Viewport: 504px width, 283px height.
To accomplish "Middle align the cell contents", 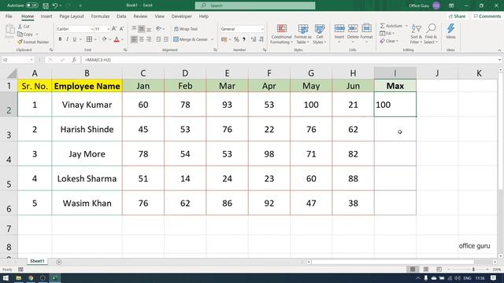I will pos(142,29).
